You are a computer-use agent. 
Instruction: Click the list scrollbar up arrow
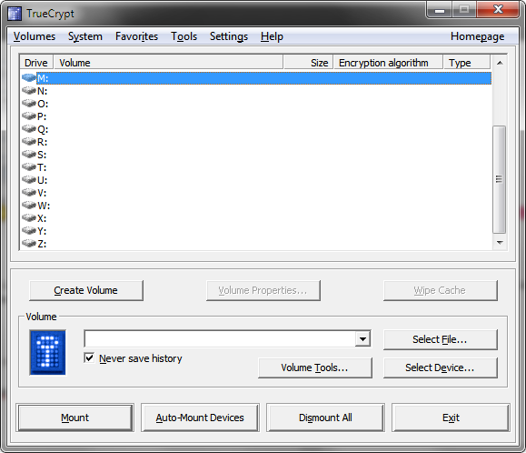tap(500, 63)
